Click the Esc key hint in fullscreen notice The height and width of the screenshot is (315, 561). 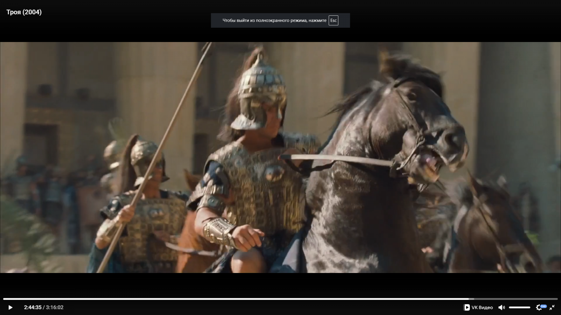(x=333, y=20)
